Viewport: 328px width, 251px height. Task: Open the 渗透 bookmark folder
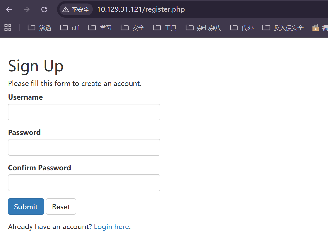click(x=39, y=28)
